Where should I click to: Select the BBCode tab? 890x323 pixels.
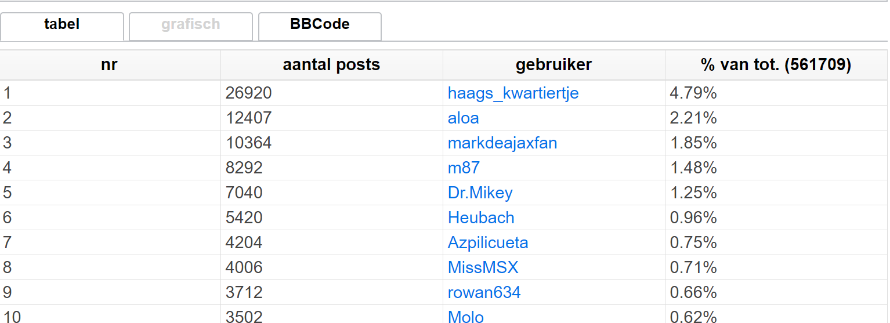(x=320, y=26)
